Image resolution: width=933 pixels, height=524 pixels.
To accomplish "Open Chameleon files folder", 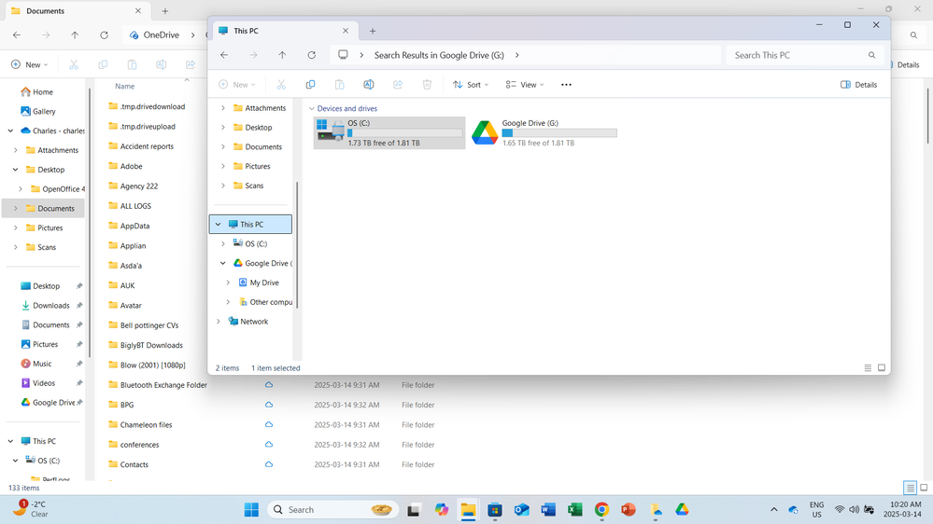I will tap(140, 425).
